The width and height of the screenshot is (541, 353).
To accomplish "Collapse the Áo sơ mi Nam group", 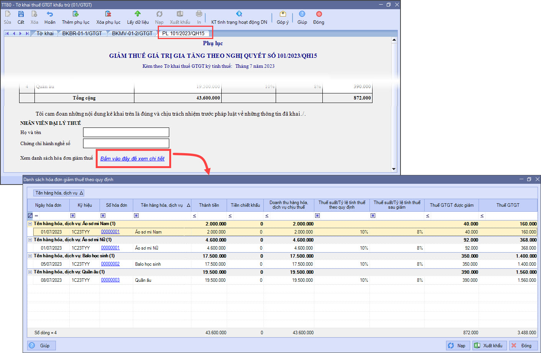I will (x=30, y=224).
